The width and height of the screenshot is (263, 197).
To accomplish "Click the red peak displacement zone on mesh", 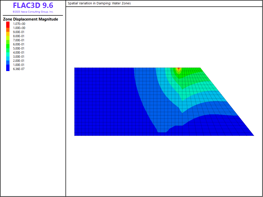I will 179,68.
